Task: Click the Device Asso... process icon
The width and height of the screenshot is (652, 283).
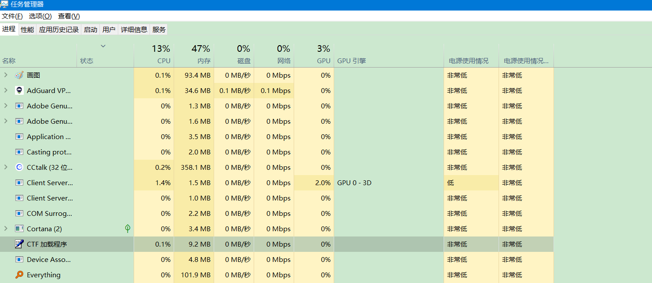Action: pyautogui.click(x=19, y=259)
